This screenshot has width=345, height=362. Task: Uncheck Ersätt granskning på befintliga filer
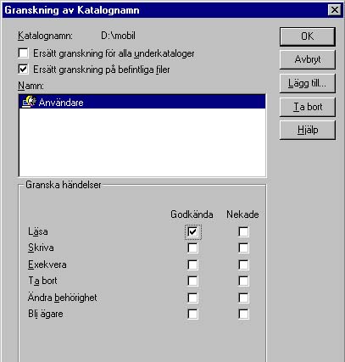(x=23, y=70)
